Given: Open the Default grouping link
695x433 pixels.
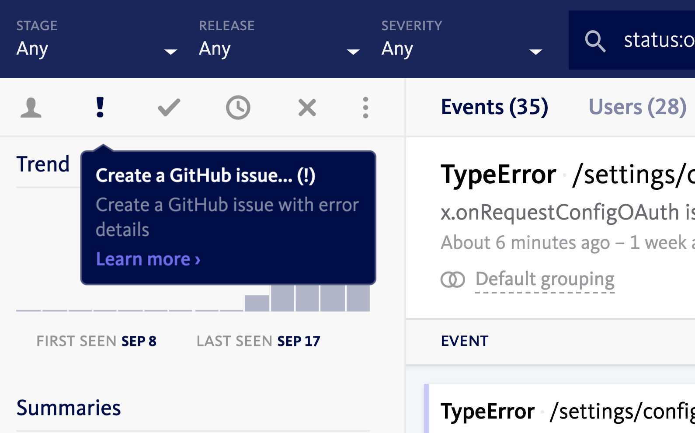Looking at the screenshot, I should coord(545,279).
